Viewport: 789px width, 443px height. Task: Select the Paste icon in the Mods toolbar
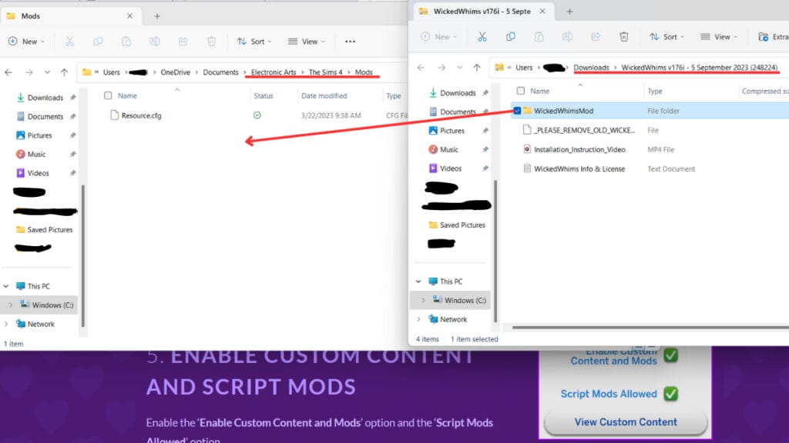point(126,40)
